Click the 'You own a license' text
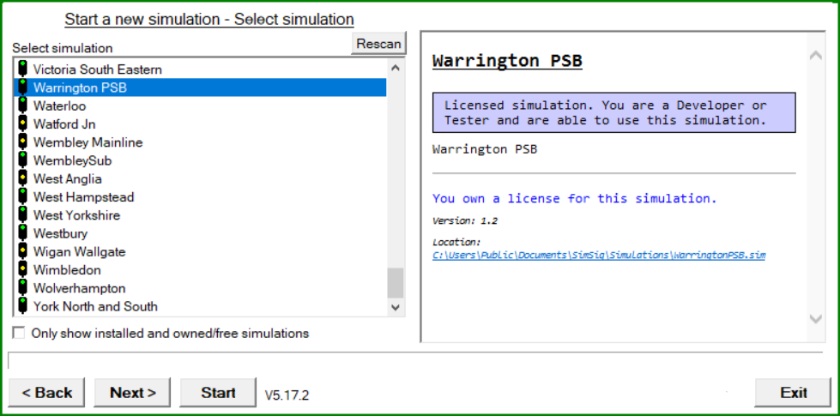Screen dimensions: 840x416 pos(574,198)
